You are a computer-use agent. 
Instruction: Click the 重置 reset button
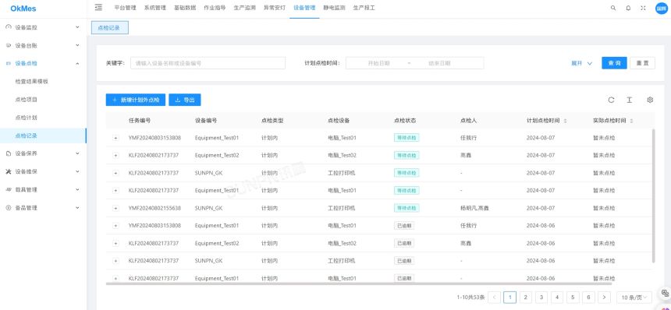[x=642, y=63]
